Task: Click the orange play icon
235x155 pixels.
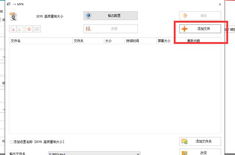Action: [x=29, y=29]
